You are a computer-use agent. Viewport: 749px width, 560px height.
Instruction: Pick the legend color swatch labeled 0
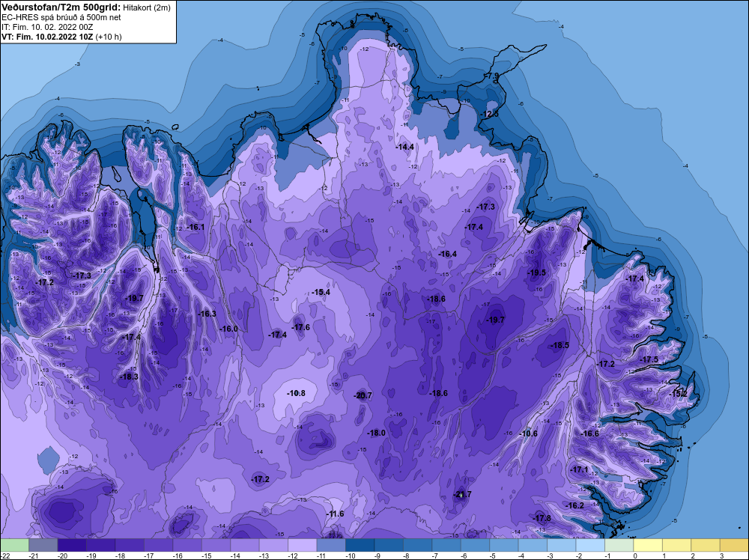coord(648,545)
